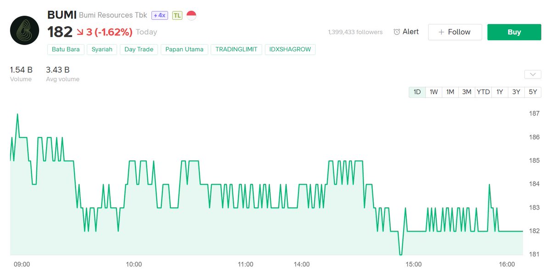The height and width of the screenshot is (278, 551).
Task: Switch chart to 1M range
Action: pos(450,92)
